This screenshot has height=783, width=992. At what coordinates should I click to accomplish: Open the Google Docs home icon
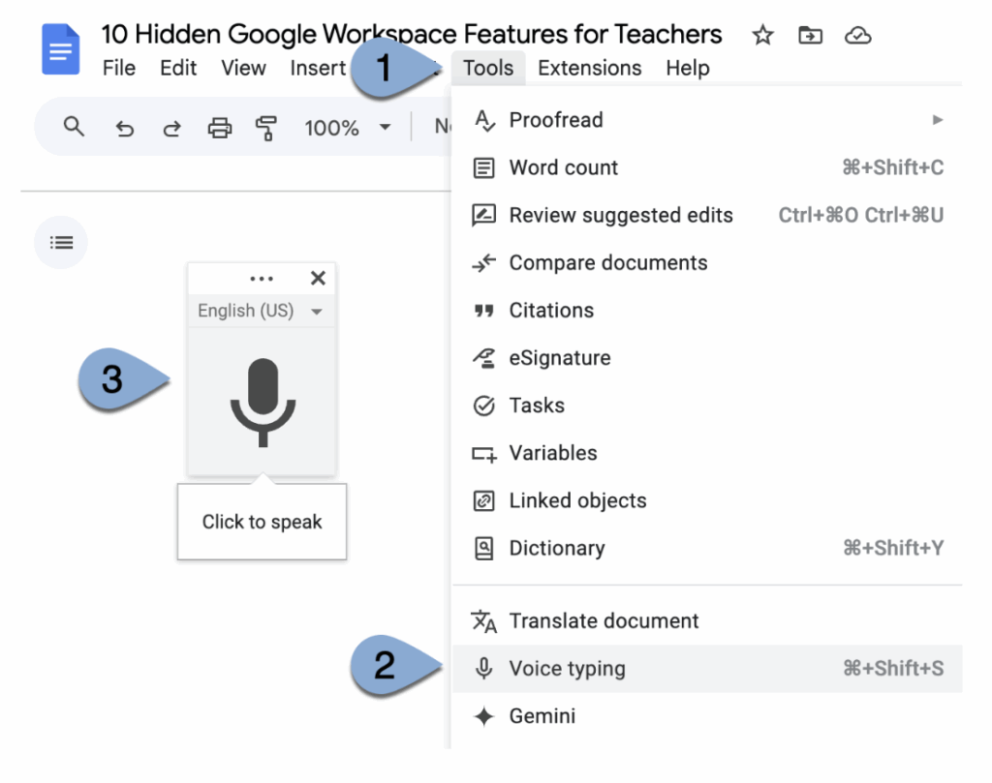[x=61, y=49]
